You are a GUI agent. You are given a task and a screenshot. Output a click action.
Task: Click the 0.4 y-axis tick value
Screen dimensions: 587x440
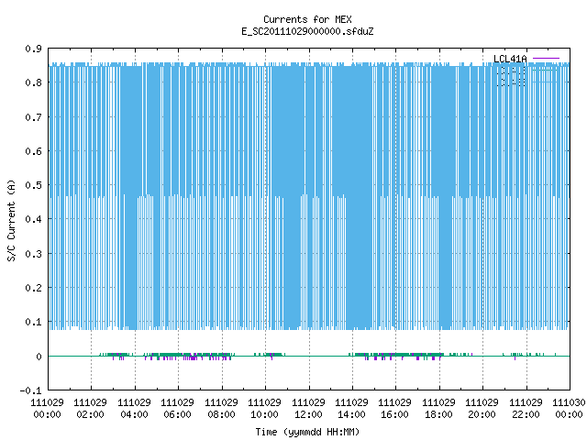(33, 219)
